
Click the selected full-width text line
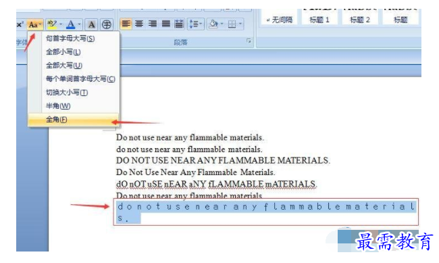pyautogui.click(x=266, y=212)
